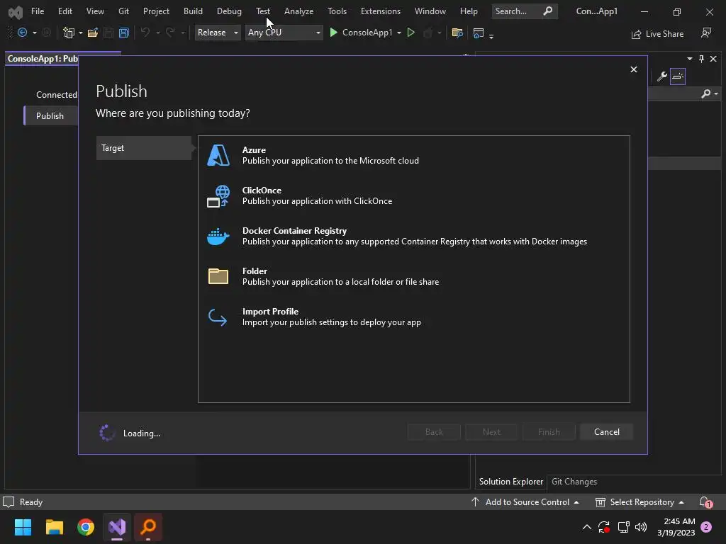Open the toolbar overflow options arrow
The image size is (726, 544).
tap(491, 35)
